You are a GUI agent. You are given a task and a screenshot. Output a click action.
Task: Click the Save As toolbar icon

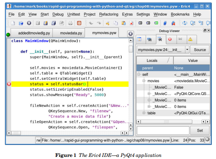tap(45, 23)
